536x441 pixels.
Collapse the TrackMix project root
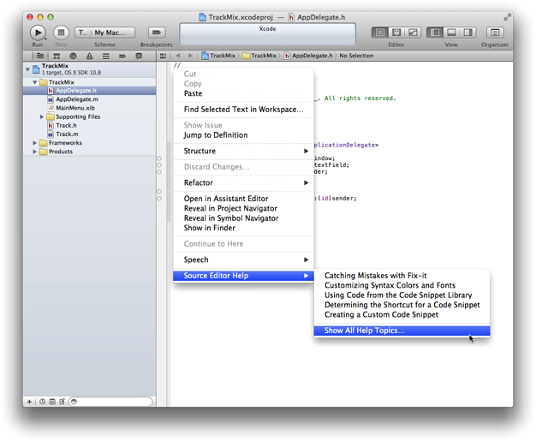[x=27, y=69]
